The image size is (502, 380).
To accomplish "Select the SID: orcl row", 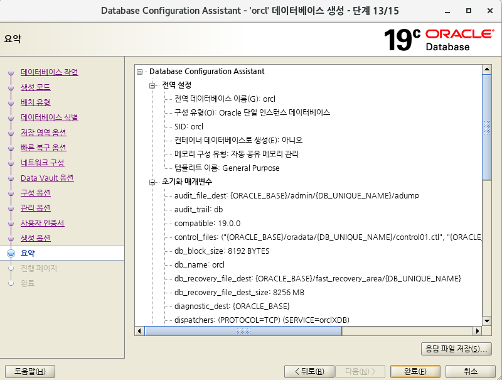I will (189, 127).
